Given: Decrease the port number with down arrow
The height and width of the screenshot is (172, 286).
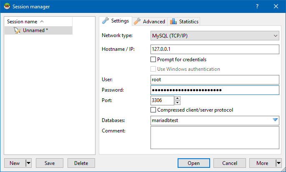Looking at the screenshot, I should [x=178, y=102].
